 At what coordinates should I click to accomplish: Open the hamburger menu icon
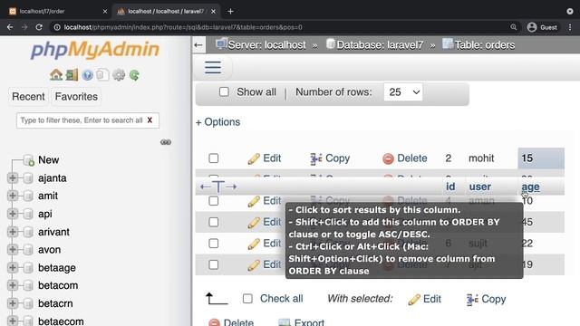[213, 67]
